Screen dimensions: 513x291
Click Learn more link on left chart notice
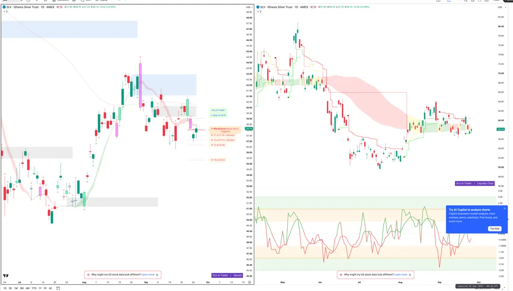(148, 275)
